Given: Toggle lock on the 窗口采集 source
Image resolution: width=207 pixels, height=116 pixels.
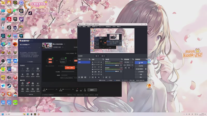Looking at the screenshot, I should pos(101,65).
